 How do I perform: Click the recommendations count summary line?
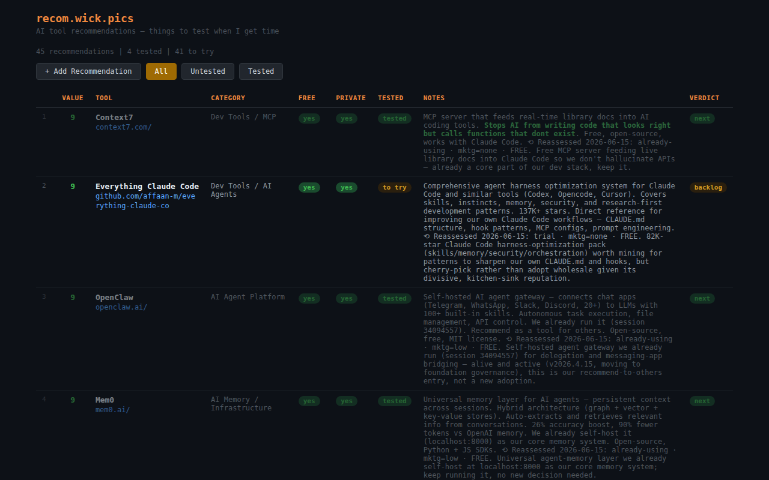125,52
